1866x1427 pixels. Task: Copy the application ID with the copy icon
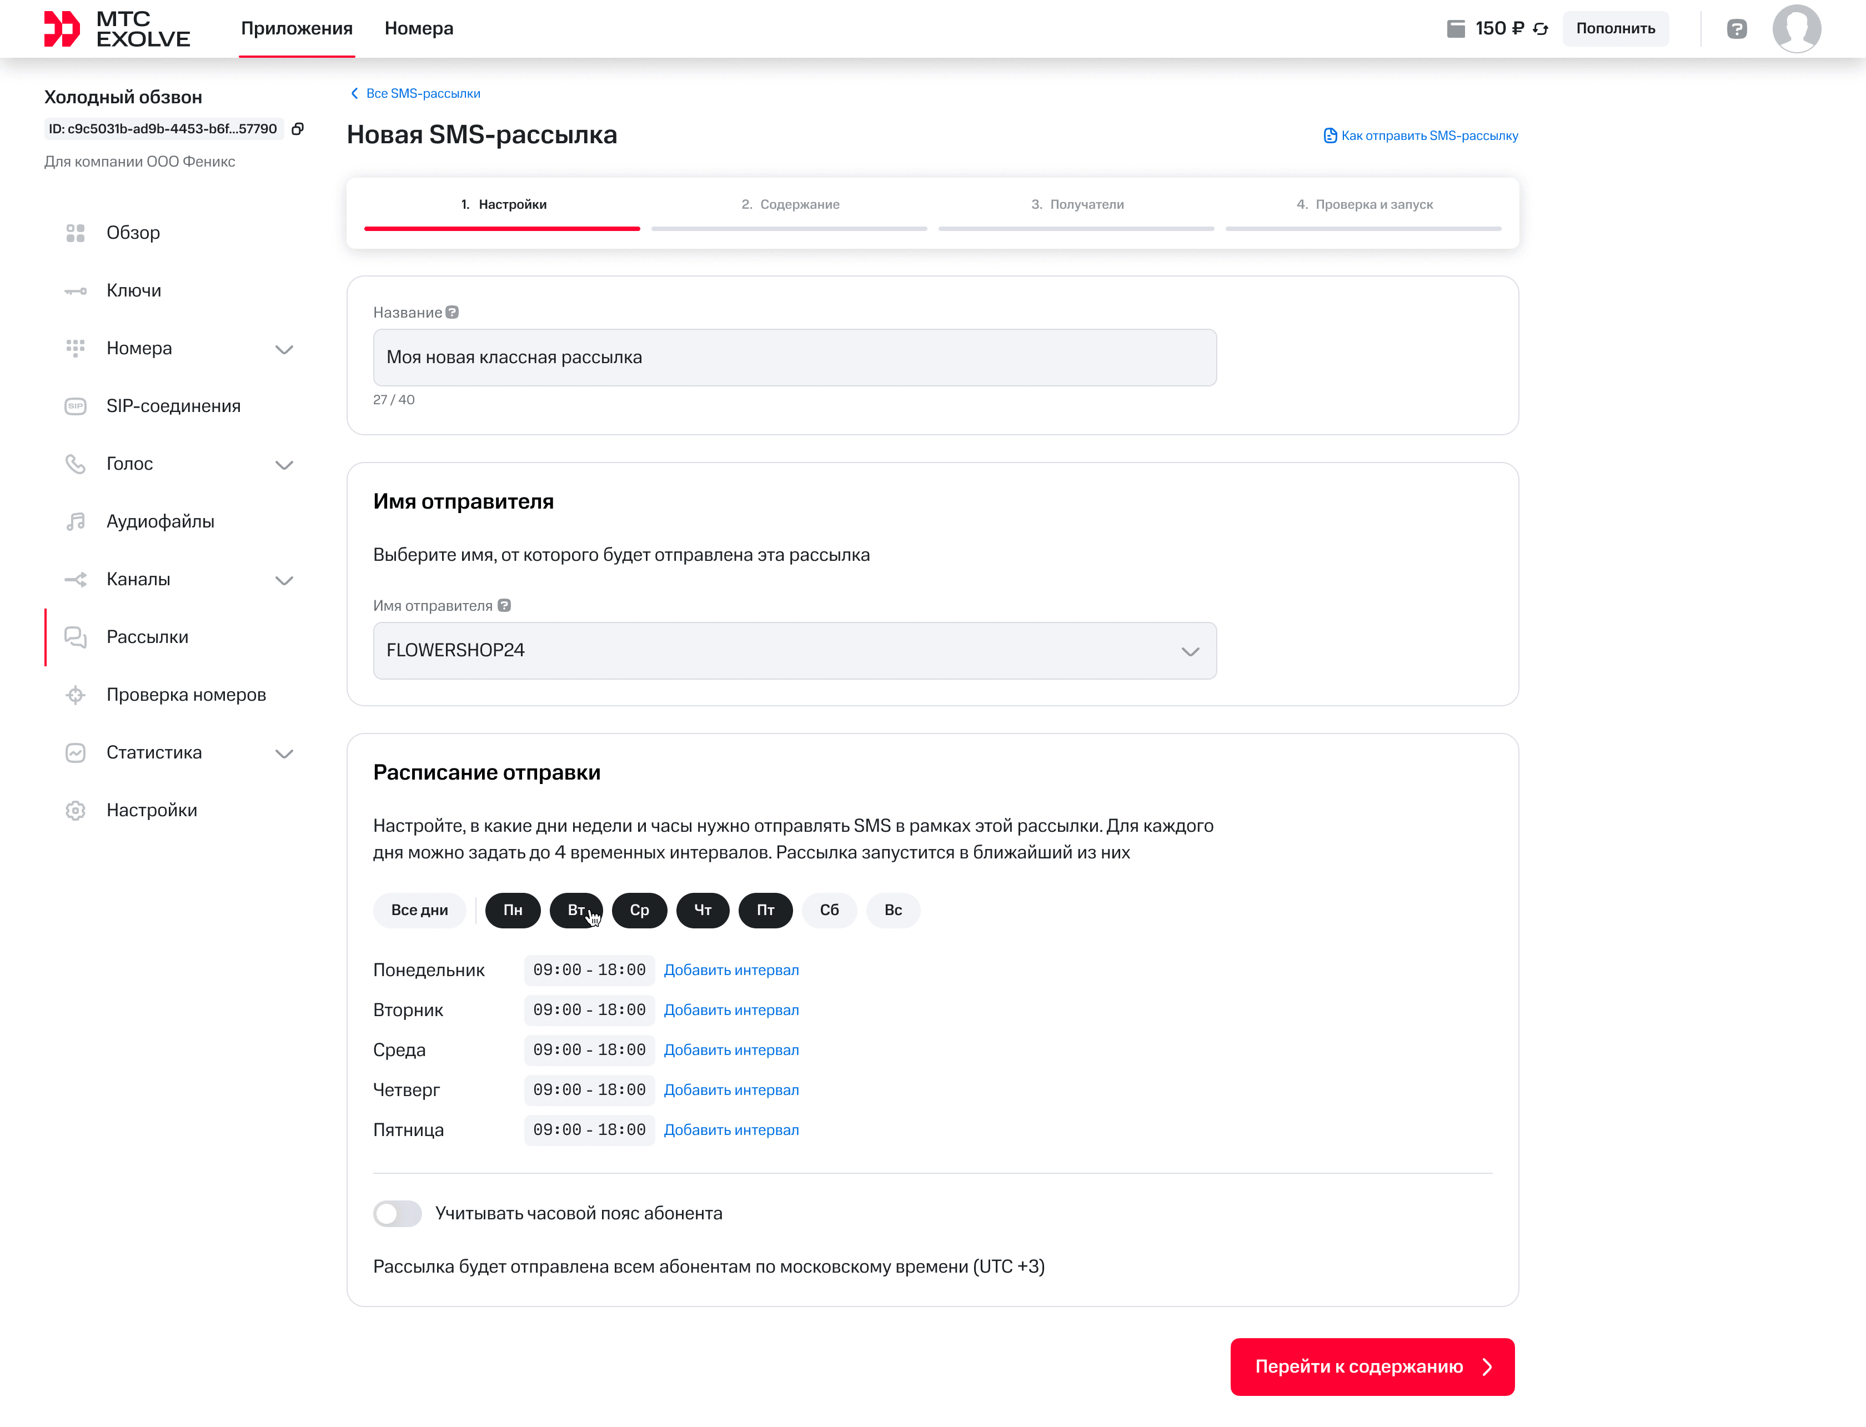click(x=297, y=129)
